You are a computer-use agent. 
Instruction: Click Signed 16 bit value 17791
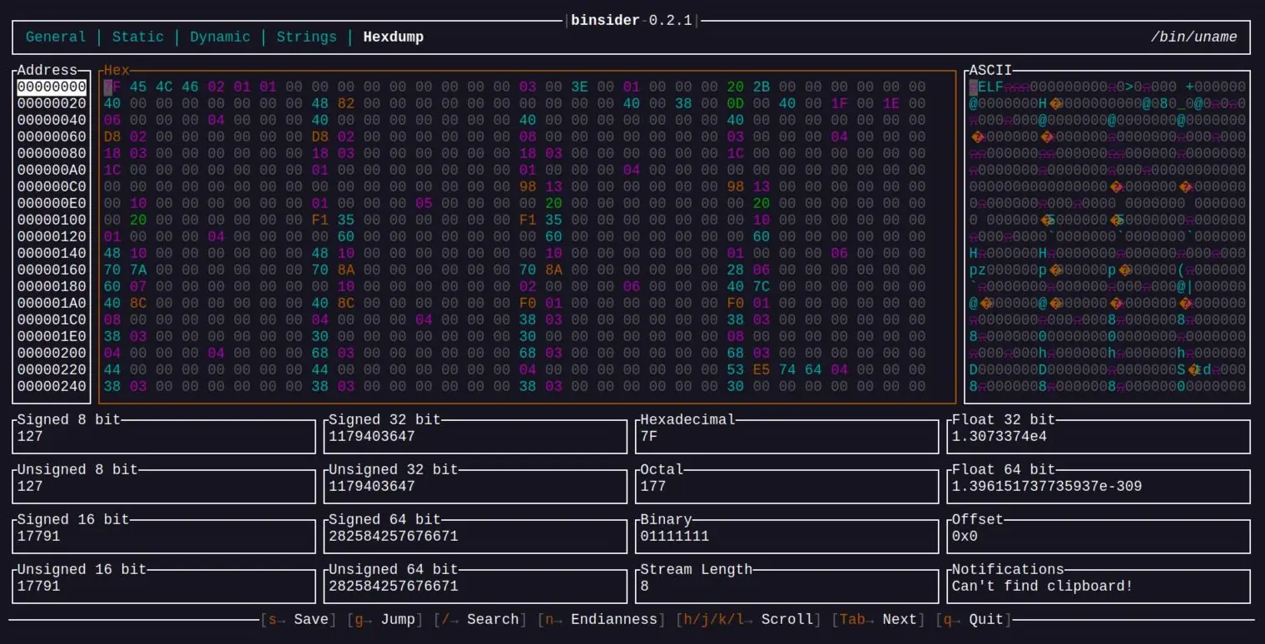click(x=38, y=536)
